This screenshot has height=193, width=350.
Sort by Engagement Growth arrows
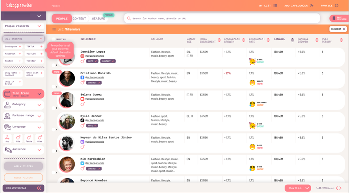coord(243,40)
